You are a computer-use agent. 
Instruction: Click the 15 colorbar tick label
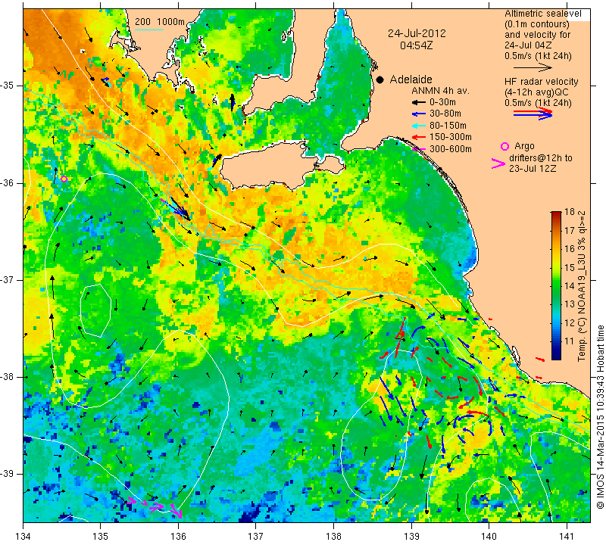pyautogui.click(x=570, y=267)
